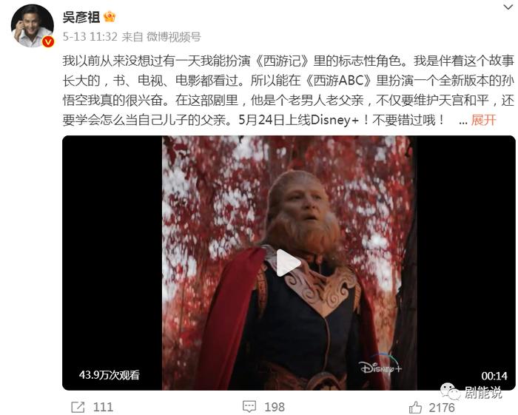Click the comment count 198
The width and height of the screenshot is (518, 415).
click(275, 407)
